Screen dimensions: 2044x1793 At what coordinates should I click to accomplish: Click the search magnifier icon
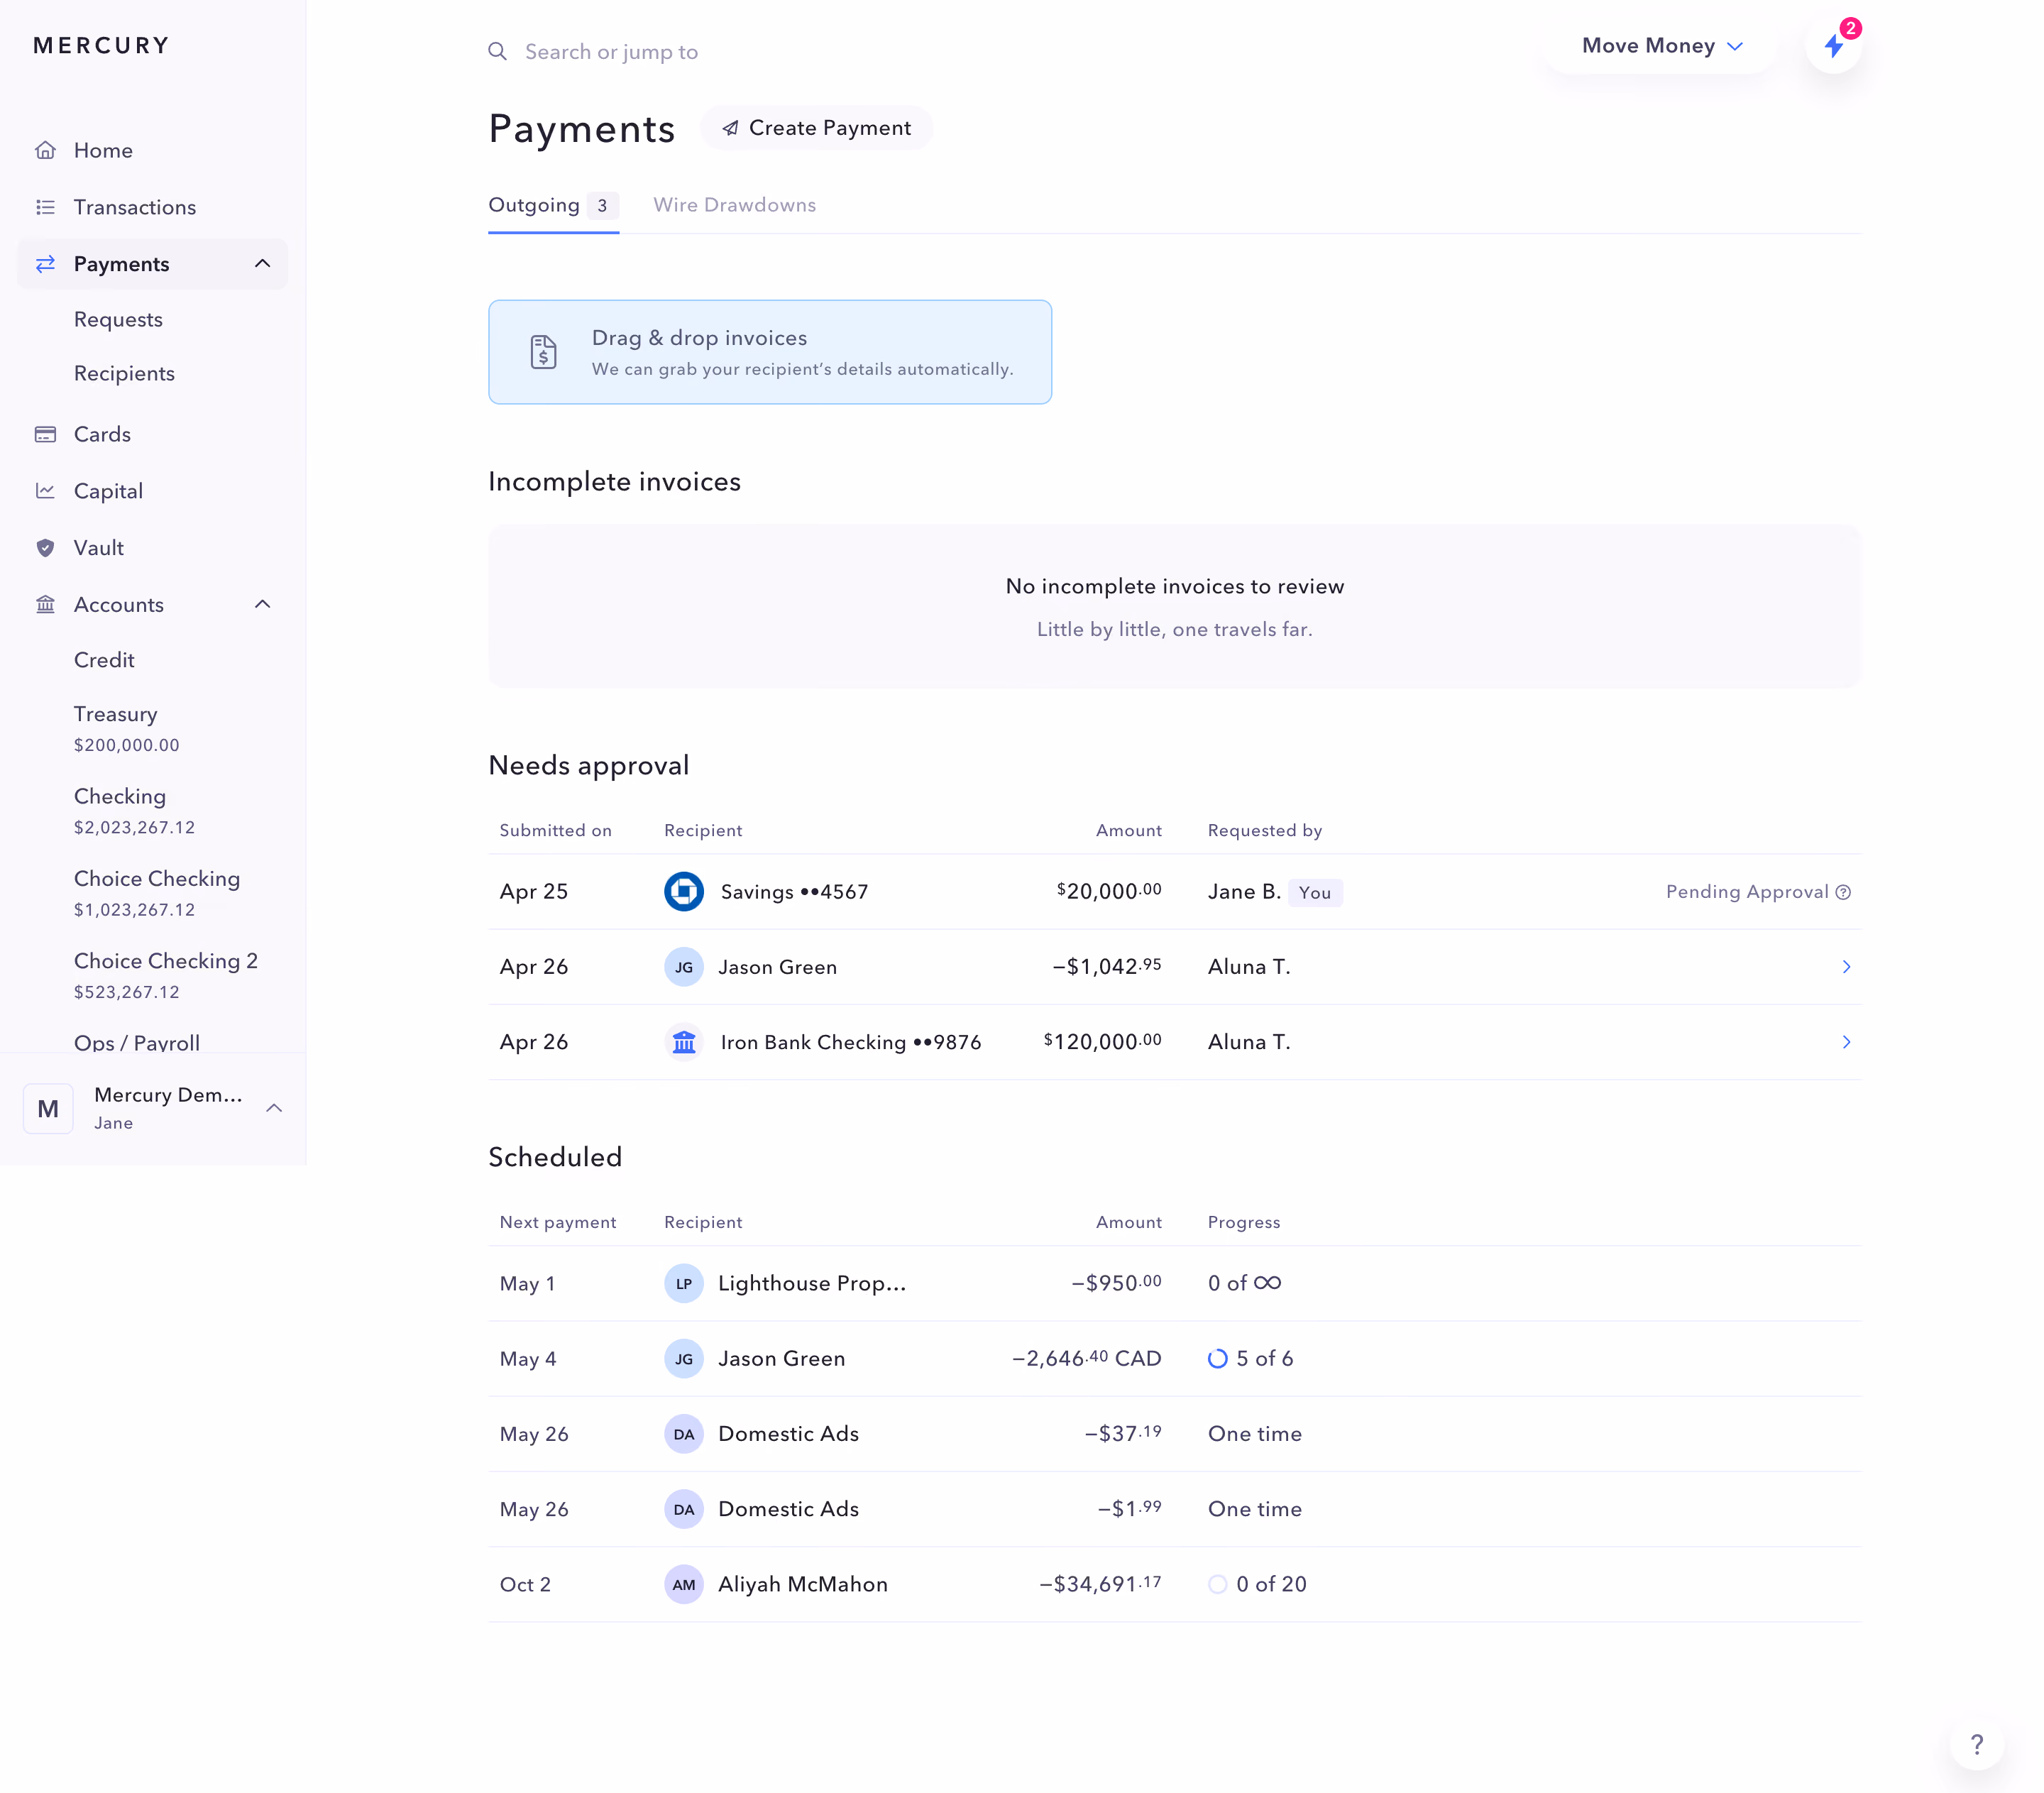(497, 51)
